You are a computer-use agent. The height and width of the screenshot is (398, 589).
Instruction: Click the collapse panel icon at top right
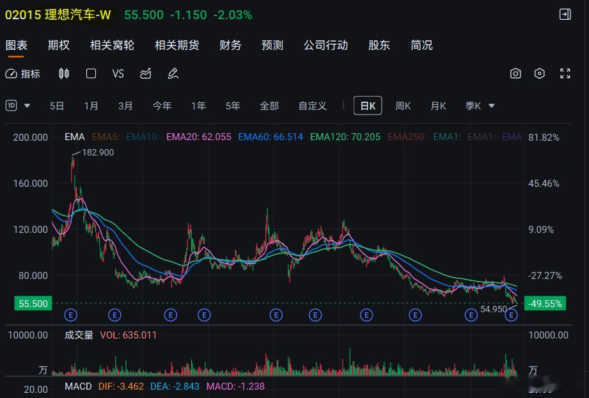pyautogui.click(x=565, y=15)
